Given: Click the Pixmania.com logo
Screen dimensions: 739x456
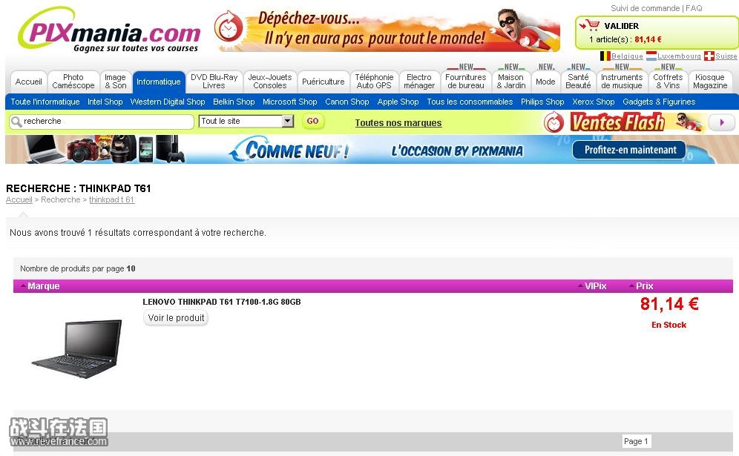Looking at the screenshot, I should click(109, 30).
